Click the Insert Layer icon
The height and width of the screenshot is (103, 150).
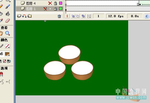coord(19,16)
